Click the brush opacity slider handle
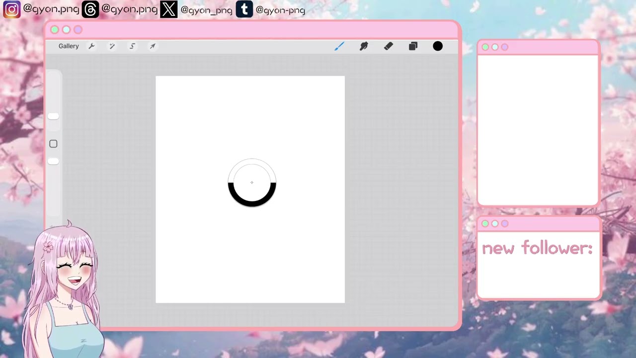 (53, 161)
